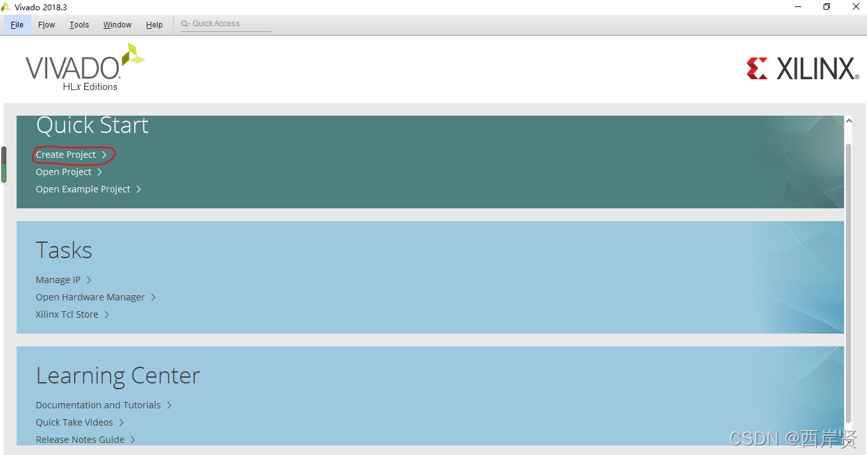The height and width of the screenshot is (455, 867).
Task: Open the Window menu
Action: point(117,25)
